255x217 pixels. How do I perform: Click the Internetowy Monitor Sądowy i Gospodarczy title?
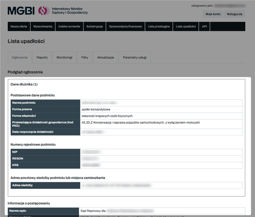point(69,11)
